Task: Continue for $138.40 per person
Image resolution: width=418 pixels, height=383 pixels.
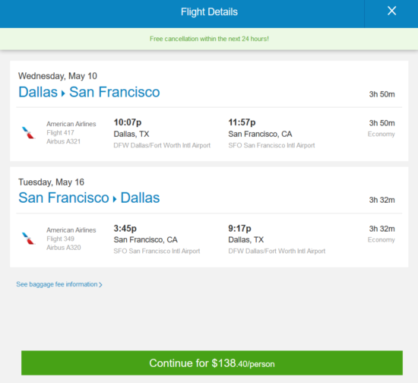Action: (x=212, y=363)
